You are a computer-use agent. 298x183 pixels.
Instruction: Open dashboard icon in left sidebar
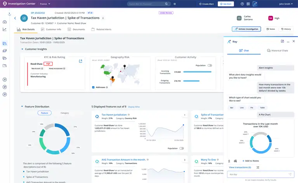pos(5,22)
